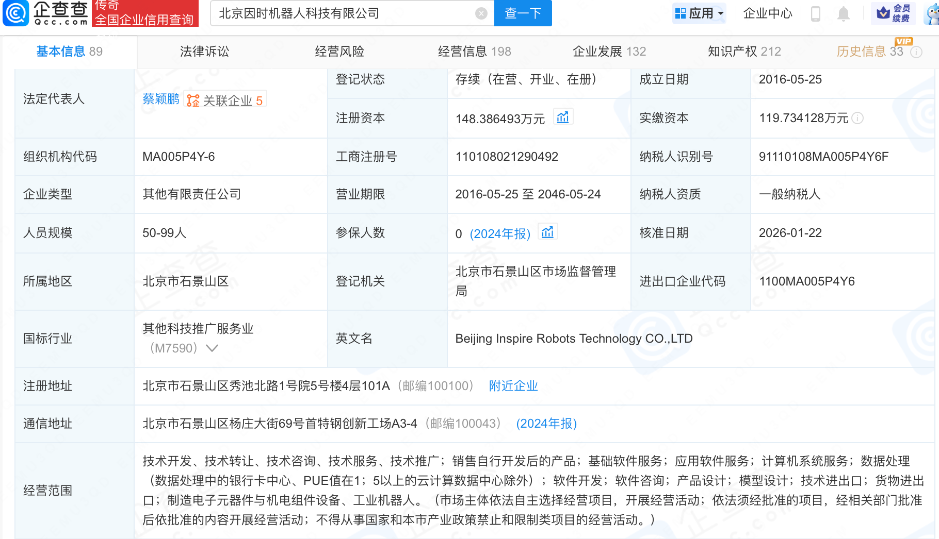939x539 pixels.
Task: Select the company type 其他有限责任公司
Action: click(x=192, y=194)
